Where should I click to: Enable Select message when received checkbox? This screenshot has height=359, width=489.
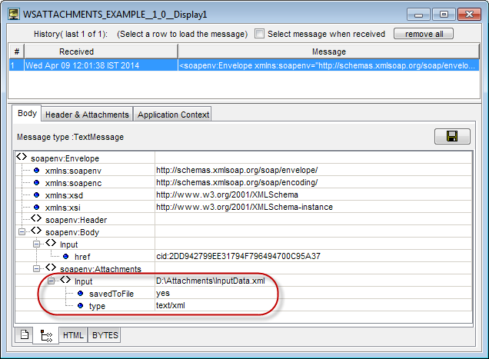(x=260, y=34)
